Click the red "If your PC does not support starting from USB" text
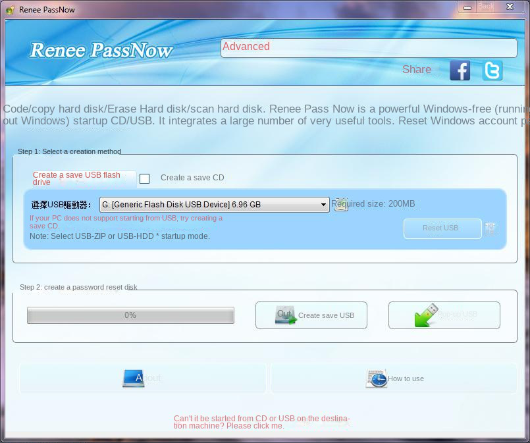The height and width of the screenshot is (443, 530). [x=126, y=222]
